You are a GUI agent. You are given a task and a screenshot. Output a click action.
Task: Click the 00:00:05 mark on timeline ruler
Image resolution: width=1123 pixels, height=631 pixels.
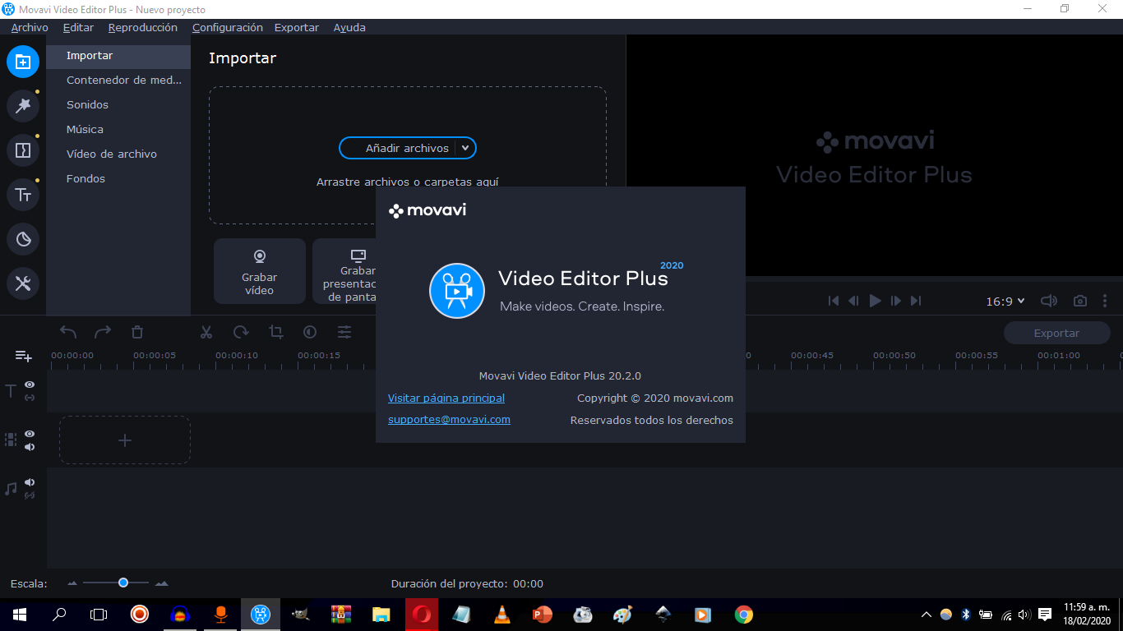(155, 356)
